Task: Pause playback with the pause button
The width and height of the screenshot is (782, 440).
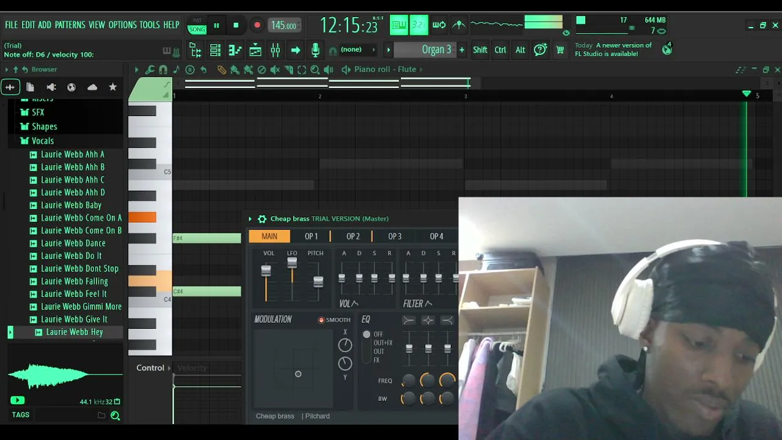Action: tap(216, 25)
